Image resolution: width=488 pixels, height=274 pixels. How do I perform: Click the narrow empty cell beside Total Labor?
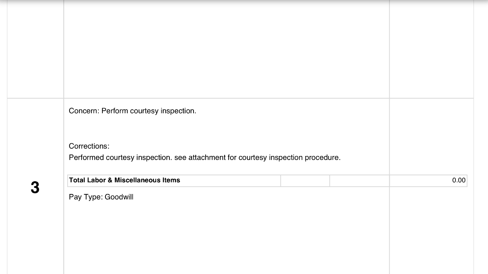point(305,180)
